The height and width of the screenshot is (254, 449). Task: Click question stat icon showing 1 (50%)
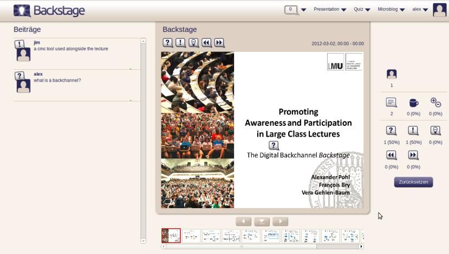(391, 131)
